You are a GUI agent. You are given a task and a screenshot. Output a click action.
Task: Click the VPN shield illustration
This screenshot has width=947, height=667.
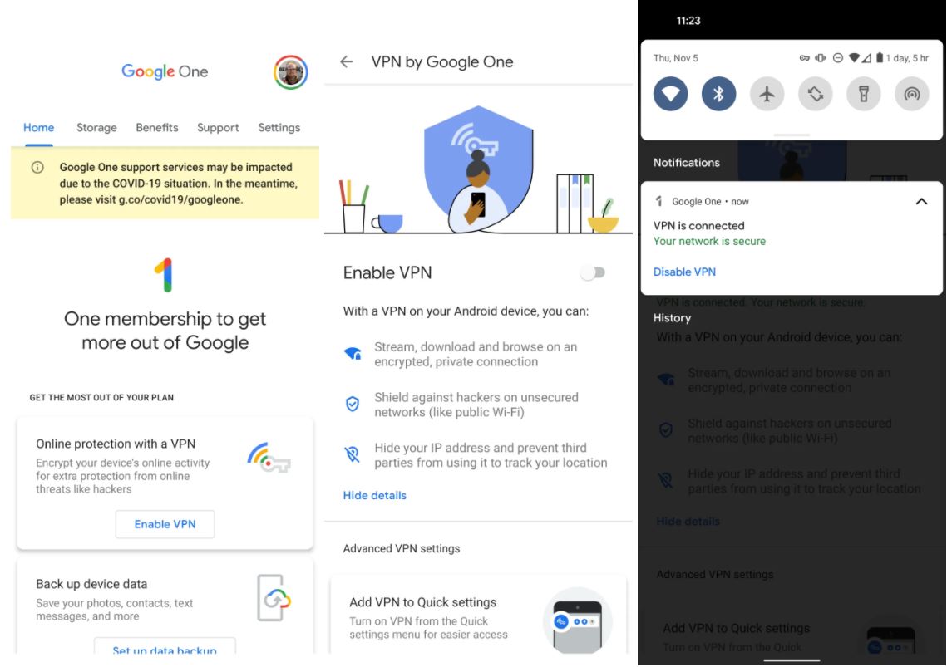point(478,170)
